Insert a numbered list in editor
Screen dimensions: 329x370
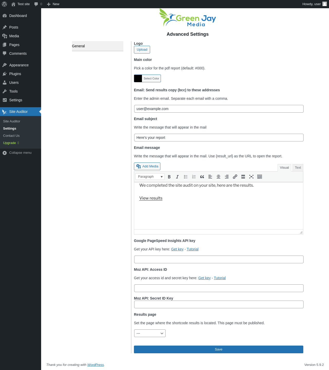coord(194,177)
